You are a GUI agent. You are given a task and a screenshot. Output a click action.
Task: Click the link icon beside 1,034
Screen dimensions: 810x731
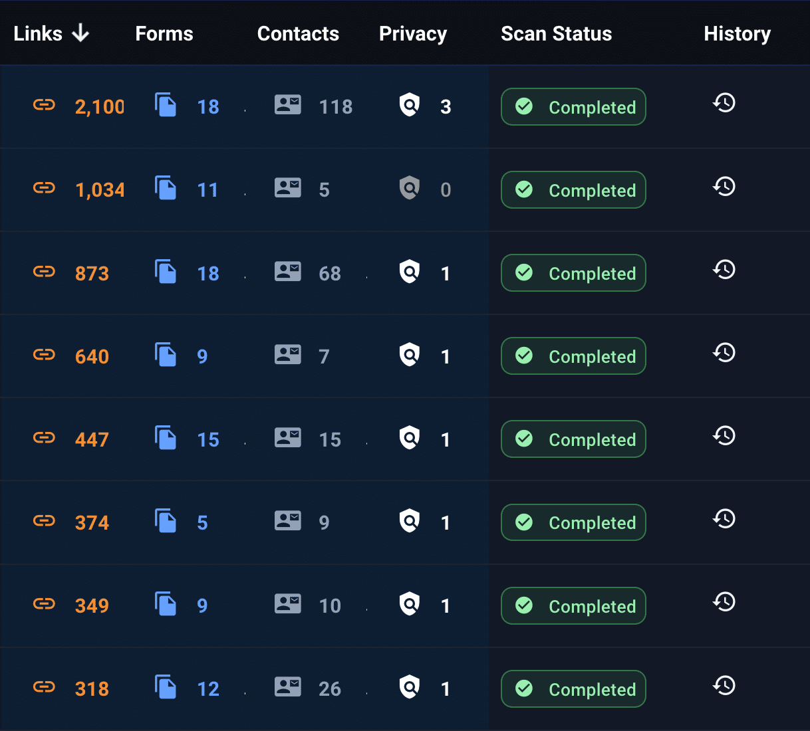click(x=44, y=188)
